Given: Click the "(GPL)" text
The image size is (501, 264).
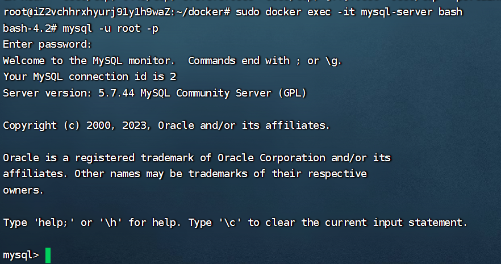Looking at the screenshot, I should [x=292, y=93].
